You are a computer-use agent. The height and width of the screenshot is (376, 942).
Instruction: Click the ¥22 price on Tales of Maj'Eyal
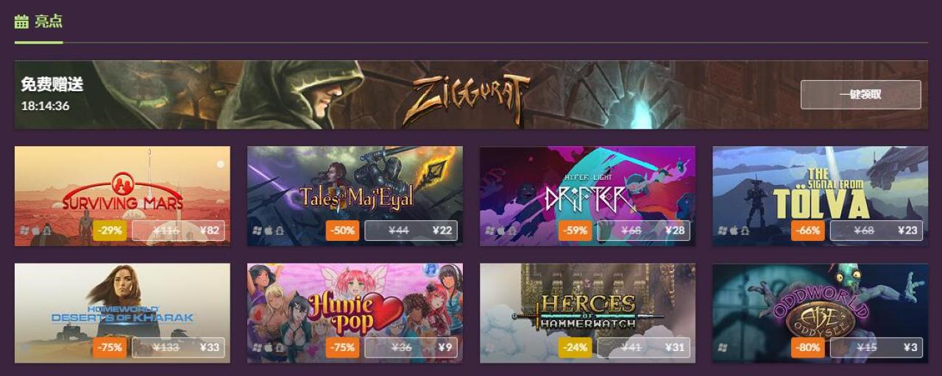pyautogui.click(x=442, y=231)
